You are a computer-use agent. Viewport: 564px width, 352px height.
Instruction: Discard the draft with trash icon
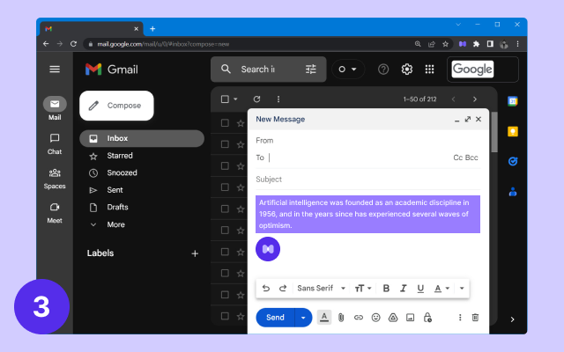click(475, 318)
